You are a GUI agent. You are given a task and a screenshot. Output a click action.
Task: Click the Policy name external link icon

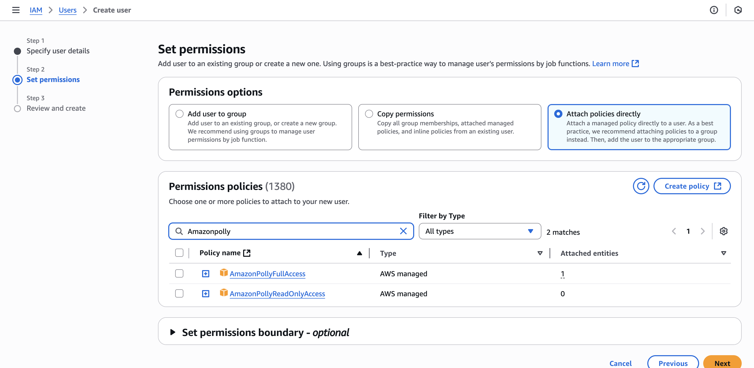pyautogui.click(x=247, y=253)
